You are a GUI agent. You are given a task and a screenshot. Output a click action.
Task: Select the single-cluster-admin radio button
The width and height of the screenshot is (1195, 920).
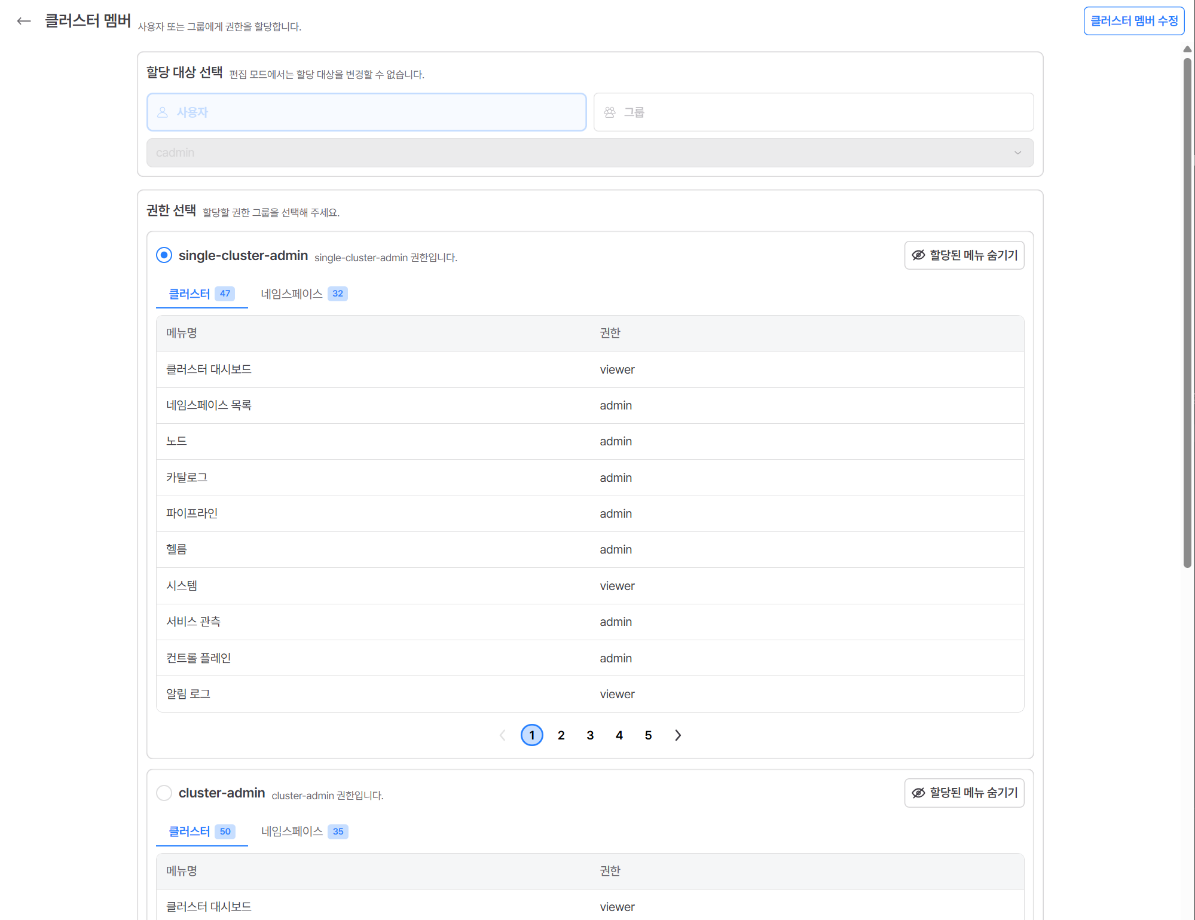(164, 255)
